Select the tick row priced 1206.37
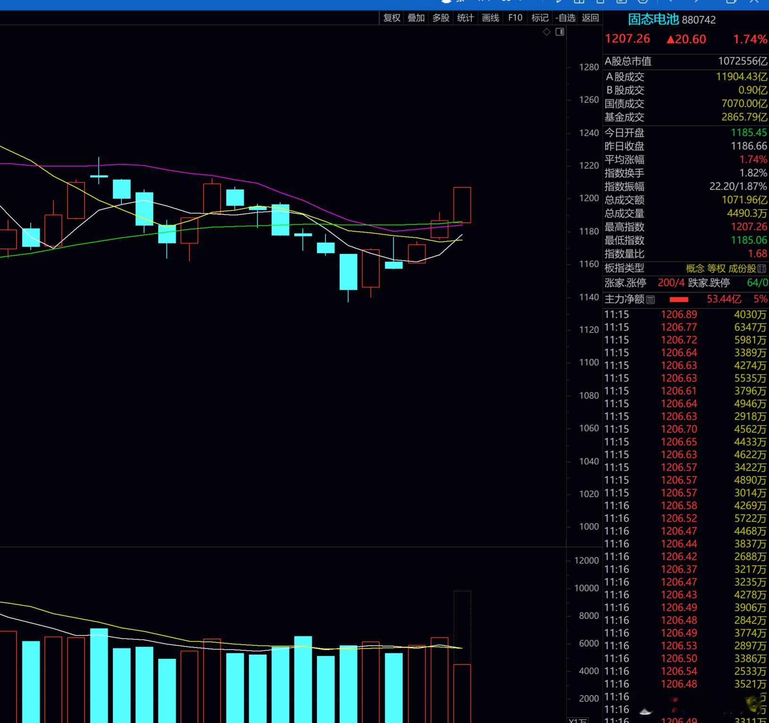The image size is (769, 723). tap(685, 569)
